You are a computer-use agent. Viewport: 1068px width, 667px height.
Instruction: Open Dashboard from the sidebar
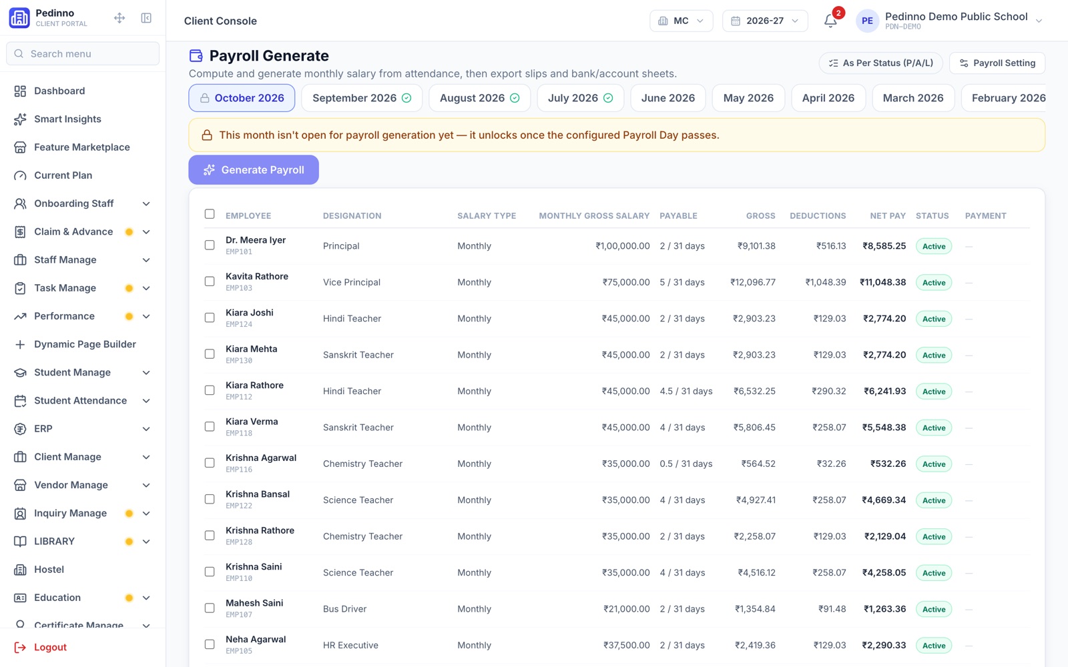click(x=83, y=91)
